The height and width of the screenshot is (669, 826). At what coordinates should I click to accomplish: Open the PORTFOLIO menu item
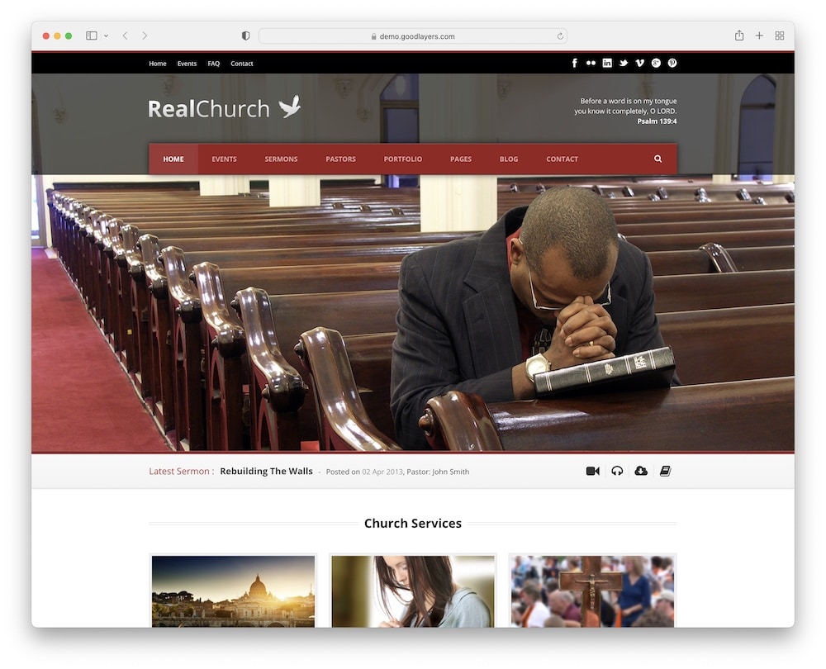coord(402,159)
